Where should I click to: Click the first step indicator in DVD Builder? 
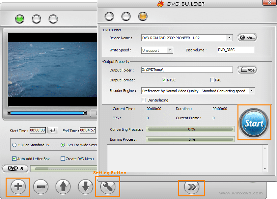click(109, 16)
